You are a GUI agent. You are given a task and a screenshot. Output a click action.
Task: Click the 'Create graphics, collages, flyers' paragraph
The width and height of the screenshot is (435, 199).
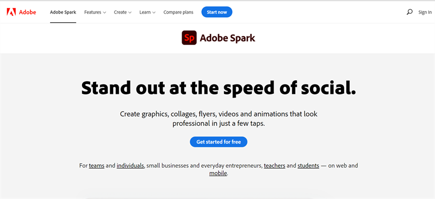coord(219,118)
